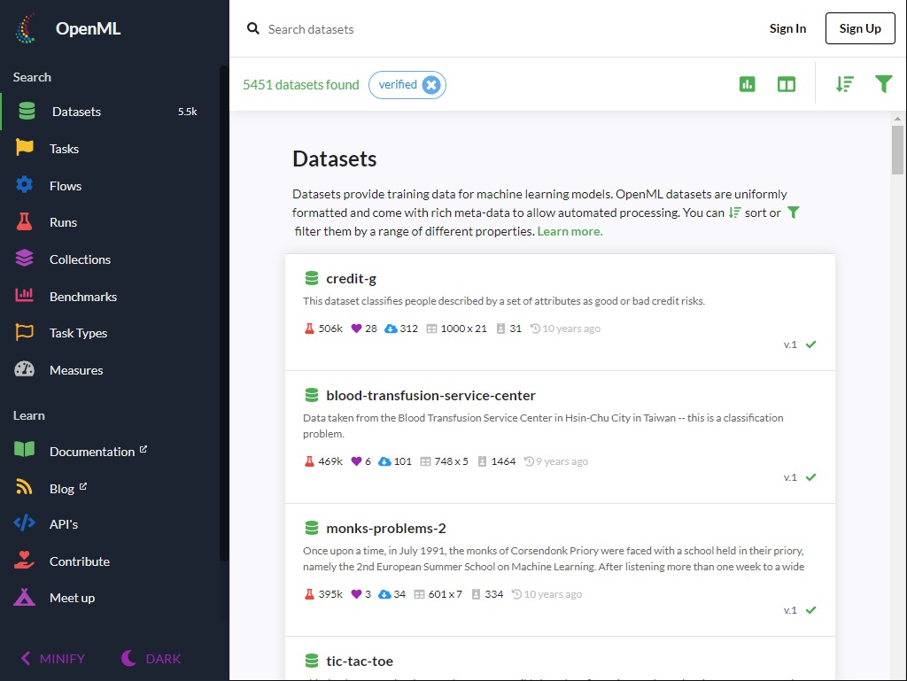907x681 pixels.
Task: Click the '1000 x 21' dimensions text
Action: pyautogui.click(x=463, y=329)
